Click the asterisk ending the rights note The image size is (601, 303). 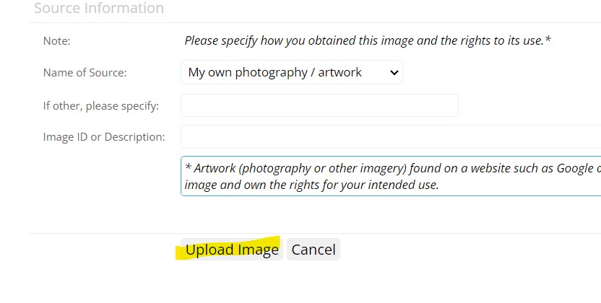click(x=548, y=39)
